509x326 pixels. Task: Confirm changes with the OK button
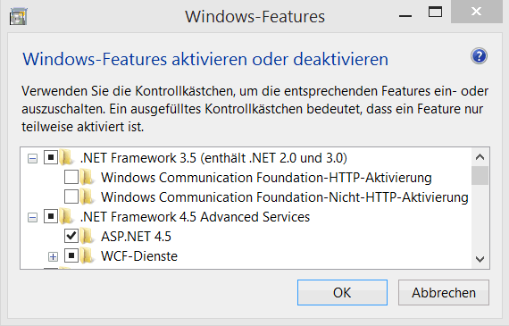(x=342, y=293)
